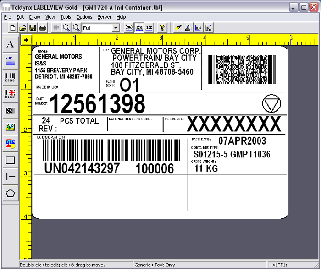Click the yellow question mark help button

(162, 28)
